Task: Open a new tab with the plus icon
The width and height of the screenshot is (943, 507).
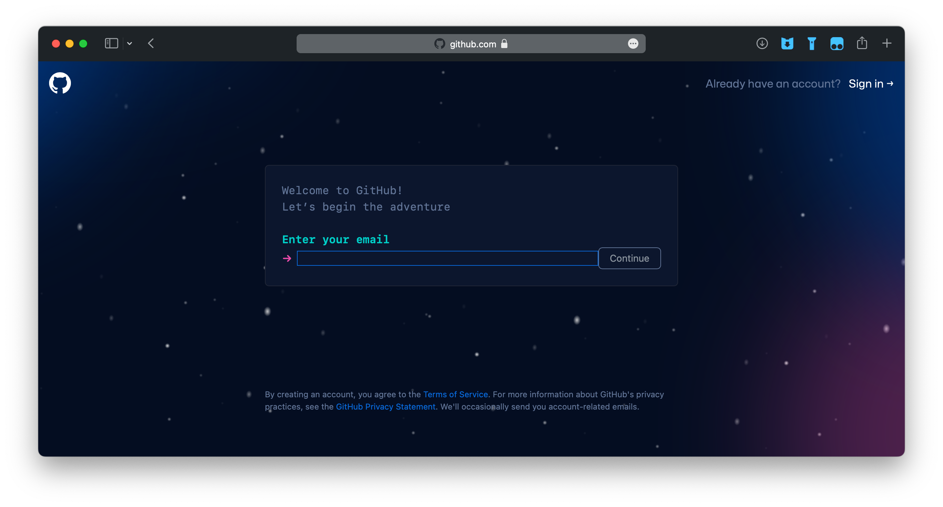Action: pyautogui.click(x=887, y=44)
